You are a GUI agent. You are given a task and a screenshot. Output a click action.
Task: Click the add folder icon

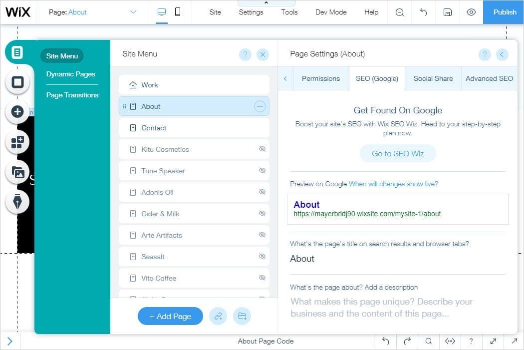(x=242, y=316)
